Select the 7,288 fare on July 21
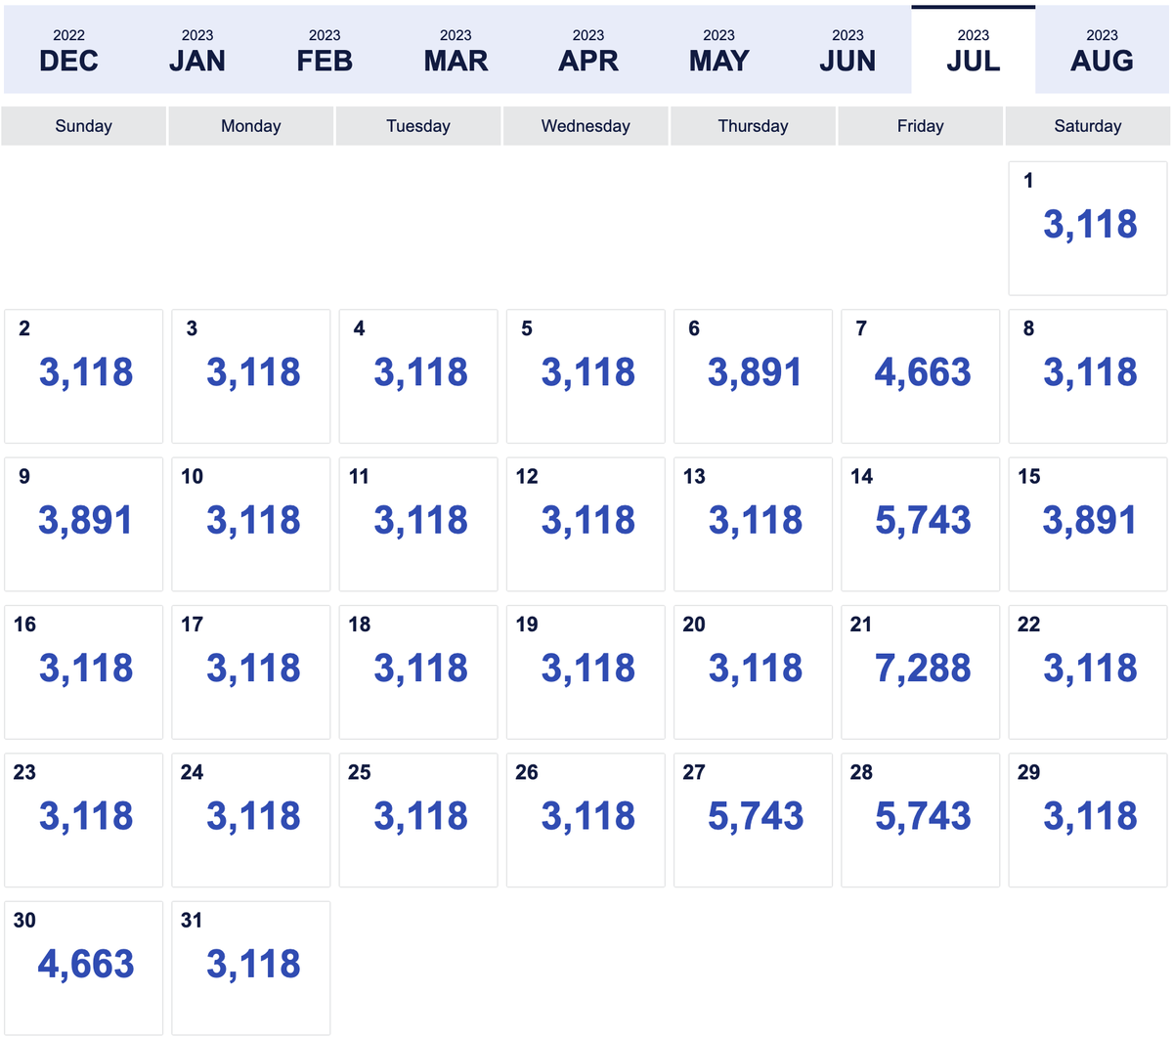The height and width of the screenshot is (1037, 1173). pos(920,669)
